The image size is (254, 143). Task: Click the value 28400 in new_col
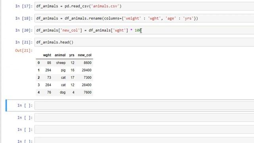[87, 85]
